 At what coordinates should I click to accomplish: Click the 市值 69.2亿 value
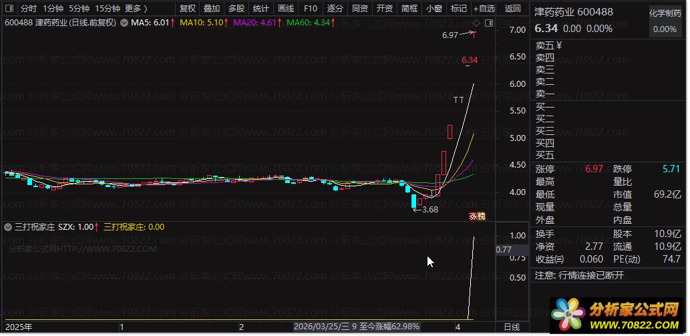[667, 194]
